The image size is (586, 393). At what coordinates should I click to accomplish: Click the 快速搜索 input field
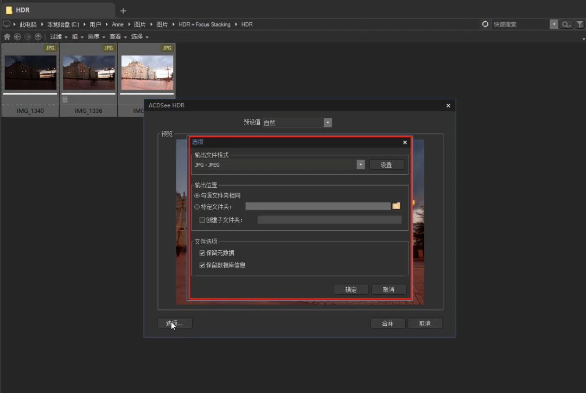pyautogui.click(x=520, y=24)
